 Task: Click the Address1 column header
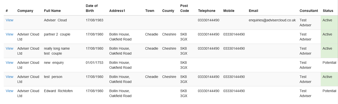click(117, 11)
